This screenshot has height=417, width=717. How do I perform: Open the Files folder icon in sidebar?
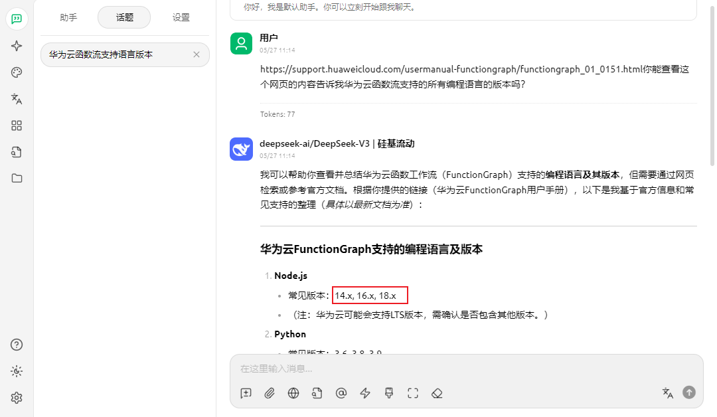[17, 178]
